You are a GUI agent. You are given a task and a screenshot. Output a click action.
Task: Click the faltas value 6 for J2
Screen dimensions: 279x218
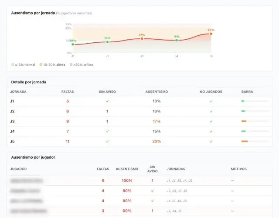[68, 111]
